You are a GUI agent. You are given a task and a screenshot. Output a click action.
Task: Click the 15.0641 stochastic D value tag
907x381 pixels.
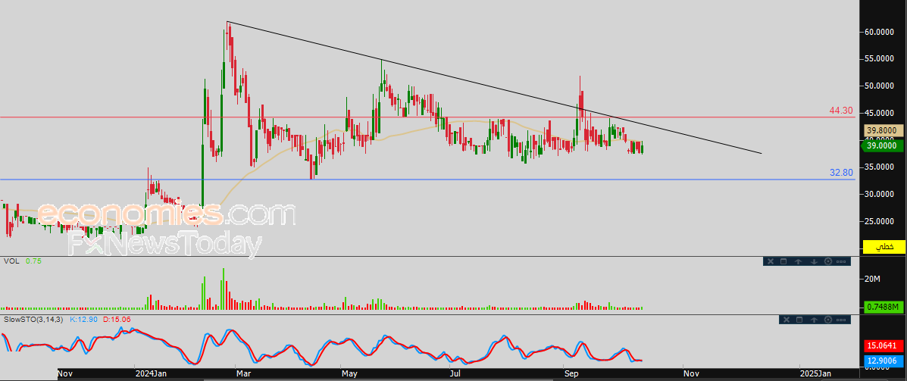point(884,346)
